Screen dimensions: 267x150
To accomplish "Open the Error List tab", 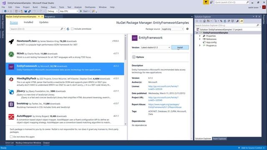I will click(10, 143).
